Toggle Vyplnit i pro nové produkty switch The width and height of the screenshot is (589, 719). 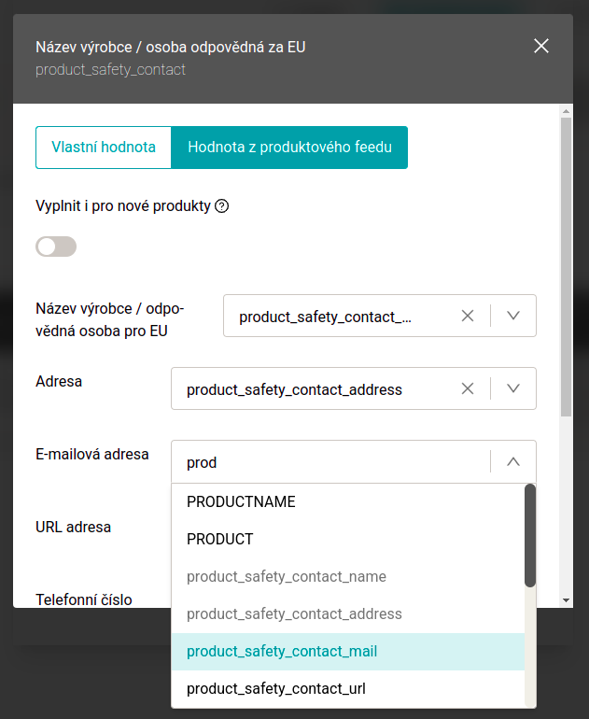[x=56, y=247]
